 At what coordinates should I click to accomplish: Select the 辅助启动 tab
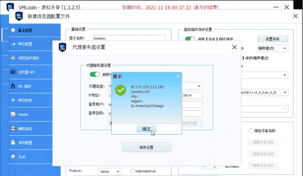click(x=31, y=129)
